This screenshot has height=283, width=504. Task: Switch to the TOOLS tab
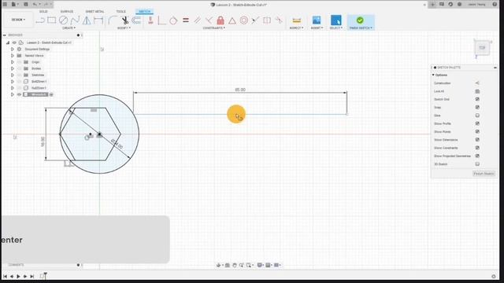click(x=120, y=12)
